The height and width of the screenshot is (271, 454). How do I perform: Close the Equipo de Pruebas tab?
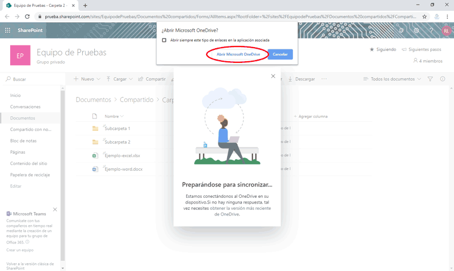pyautogui.click(x=73, y=6)
